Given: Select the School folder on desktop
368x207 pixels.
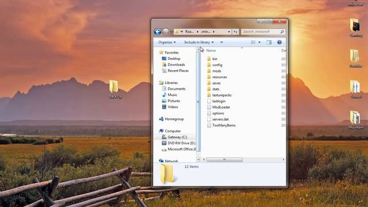Looking at the screenshot, I should [x=355, y=89].
